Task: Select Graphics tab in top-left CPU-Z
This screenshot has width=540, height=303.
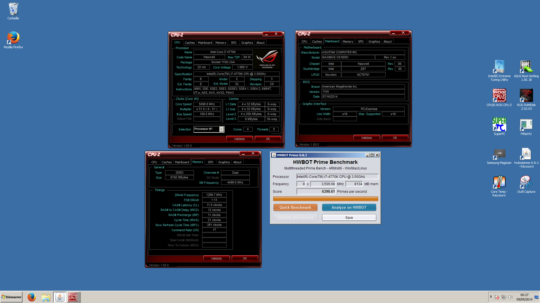Action: (247, 43)
